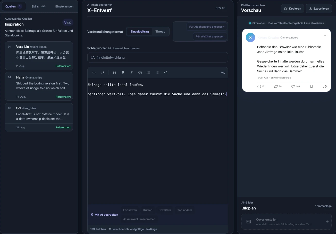This screenshot has width=336, height=234.
Task: Click Referenziert status on Sol card
Action: click(63, 128)
